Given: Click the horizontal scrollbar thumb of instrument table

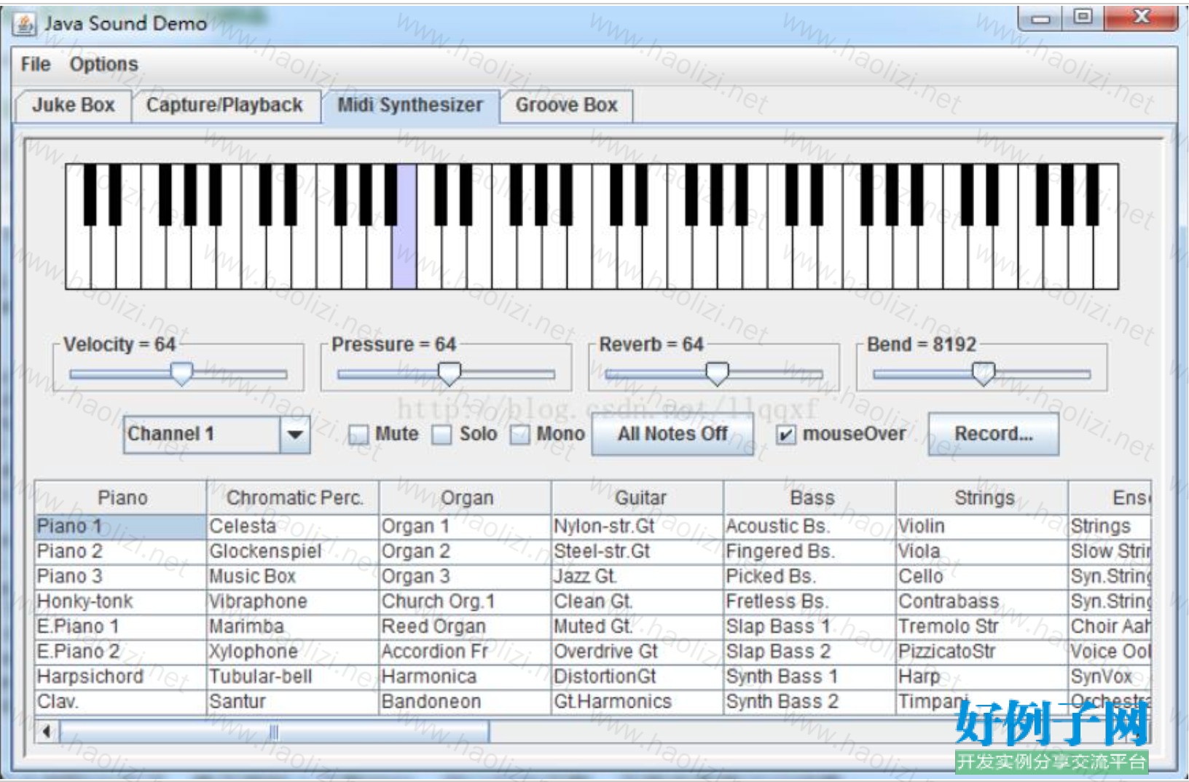Looking at the screenshot, I should point(274,731).
